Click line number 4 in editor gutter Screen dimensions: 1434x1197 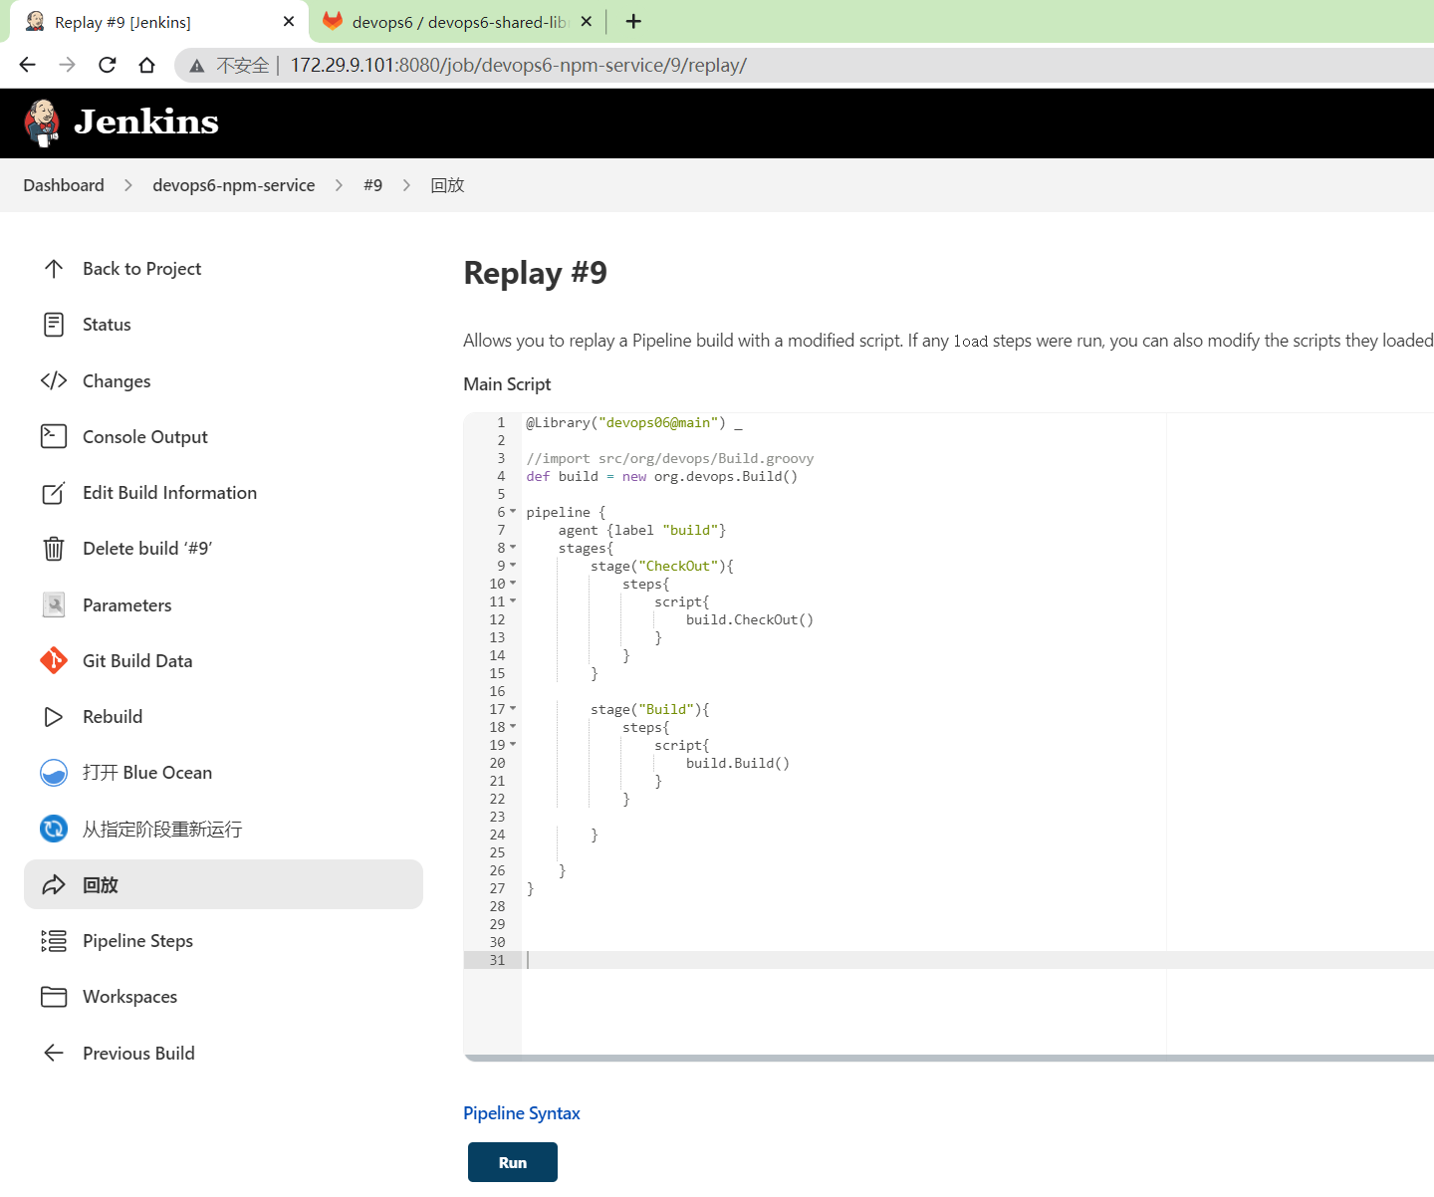(501, 476)
